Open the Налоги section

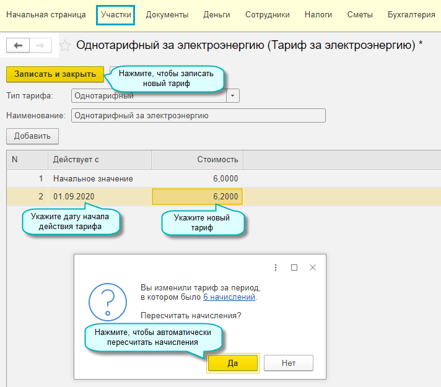pos(318,15)
